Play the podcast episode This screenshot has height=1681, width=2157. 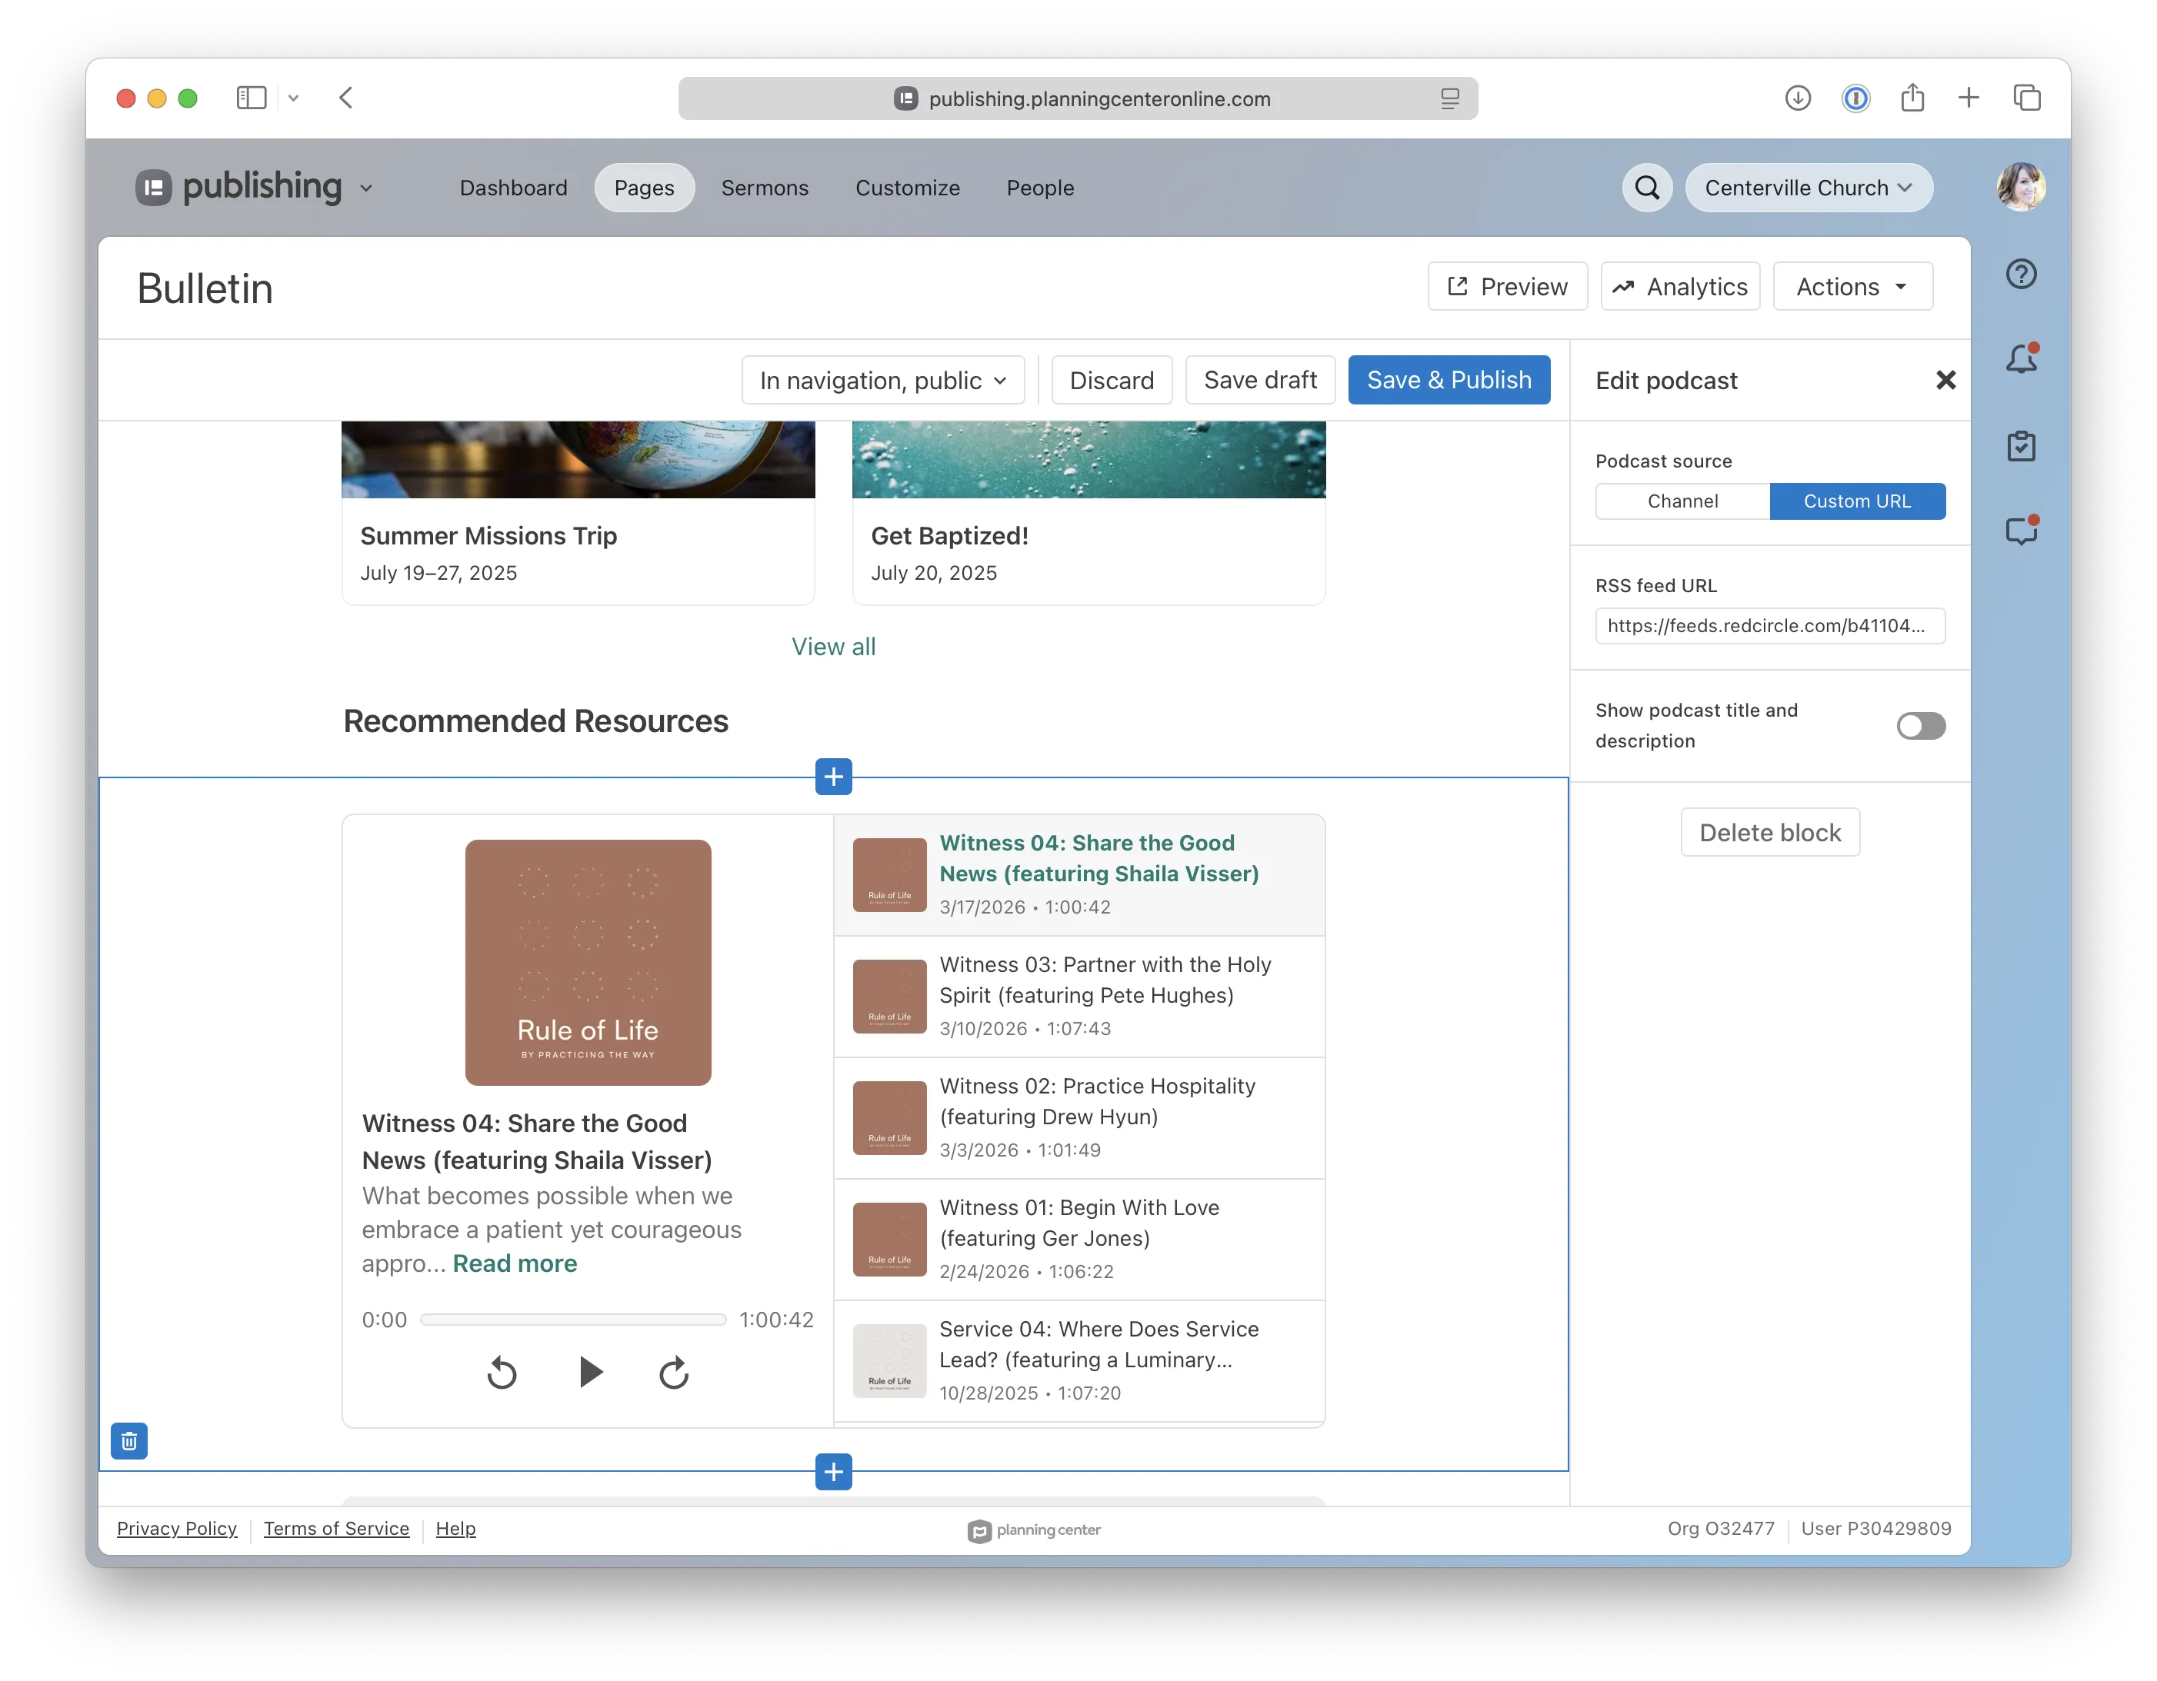click(591, 1372)
